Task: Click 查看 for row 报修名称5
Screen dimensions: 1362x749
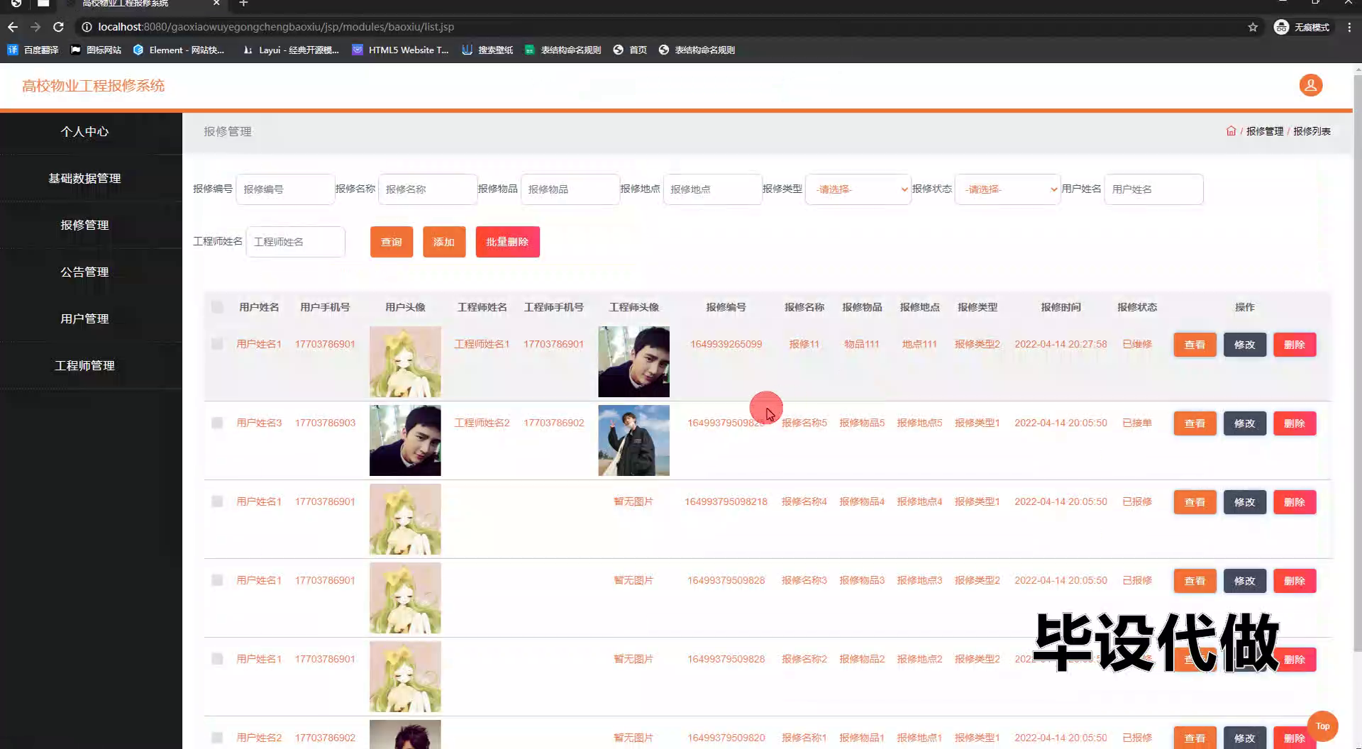Action: (1195, 423)
